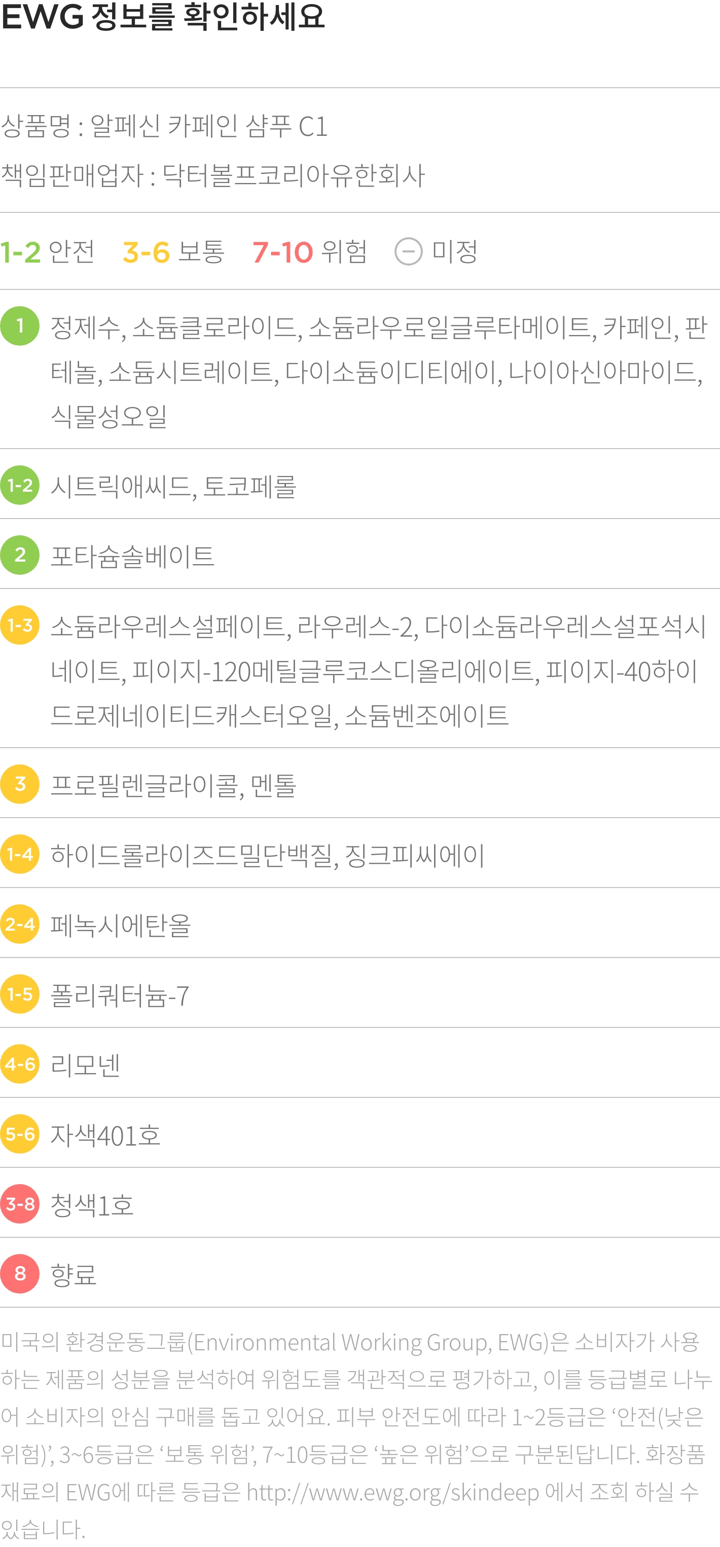Click the 알페신 카페인 샴푸 C1 product name
The height and width of the screenshot is (1547, 720).
coord(209,126)
